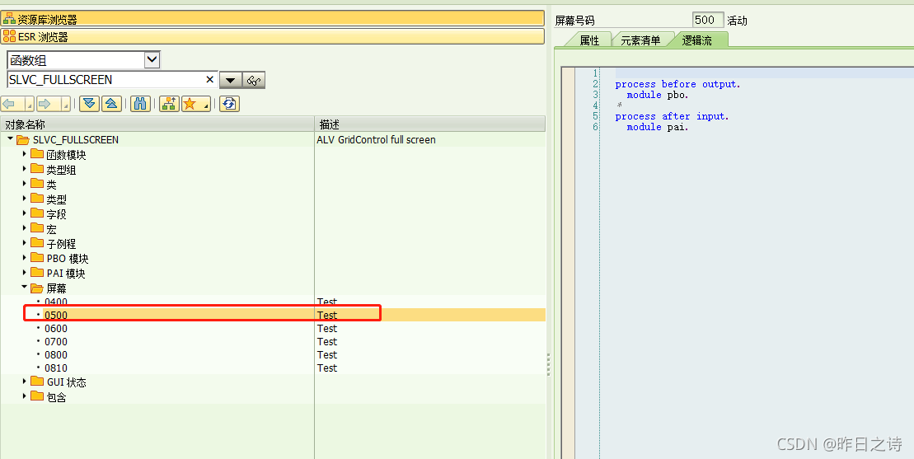Expand the PAI 模块 tree node
This screenshot has height=459, width=914.
pos(25,272)
